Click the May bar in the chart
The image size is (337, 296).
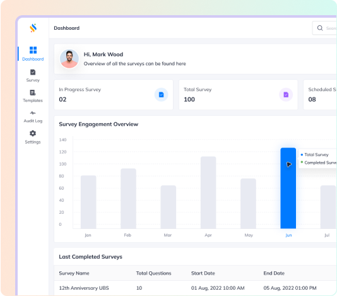248,204
